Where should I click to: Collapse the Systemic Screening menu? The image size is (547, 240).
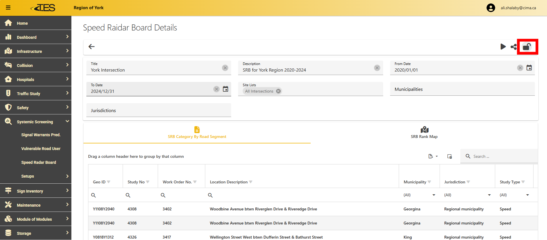(67, 122)
